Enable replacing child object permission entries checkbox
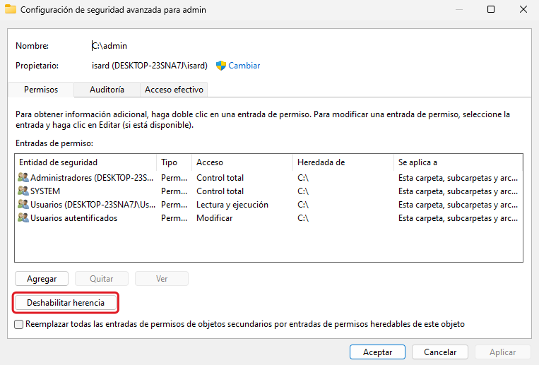Viewport: 539px width, 365px height. point(19,324)
